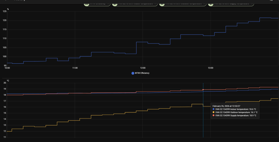Click the 17 label on temperature axis

[x=5, y=101]
